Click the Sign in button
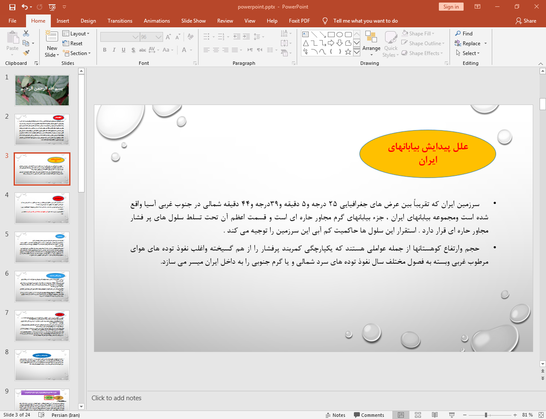This screenshot has width=546, height=419. click(451, 7)
